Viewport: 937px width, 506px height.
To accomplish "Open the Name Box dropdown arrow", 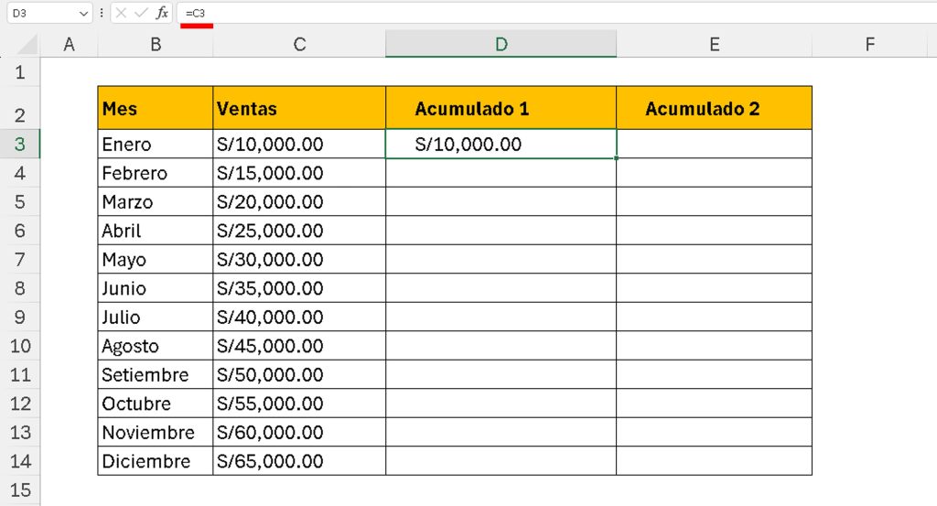I will point(85,13).
